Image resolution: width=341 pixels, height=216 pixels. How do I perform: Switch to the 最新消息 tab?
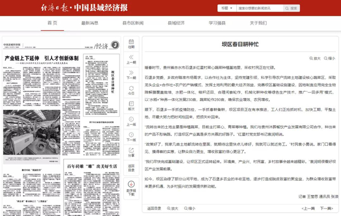coord(90,23)
